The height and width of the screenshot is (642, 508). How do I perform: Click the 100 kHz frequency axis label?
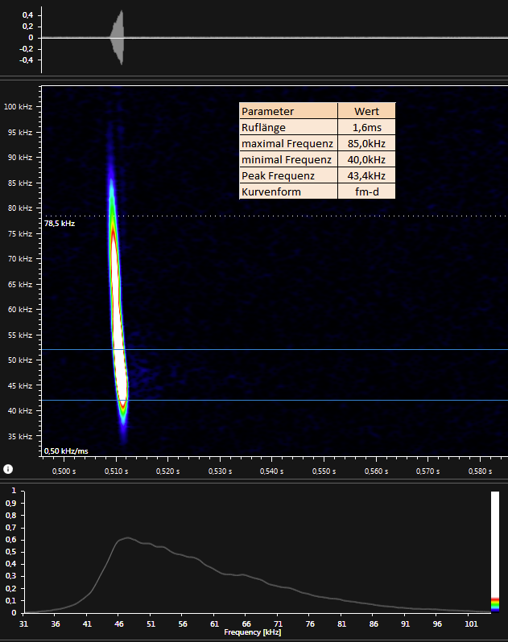(x=19, y=106)
